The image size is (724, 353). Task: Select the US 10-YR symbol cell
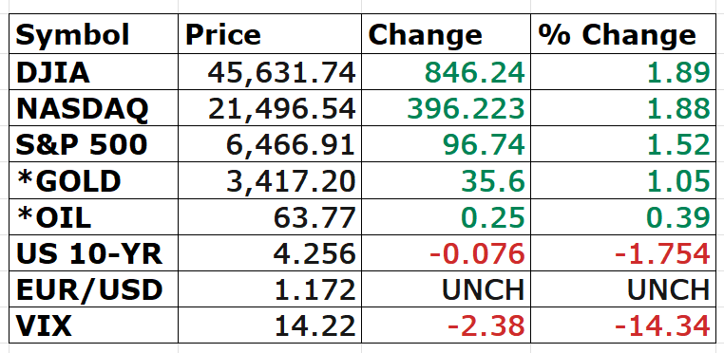coord(93,252)
